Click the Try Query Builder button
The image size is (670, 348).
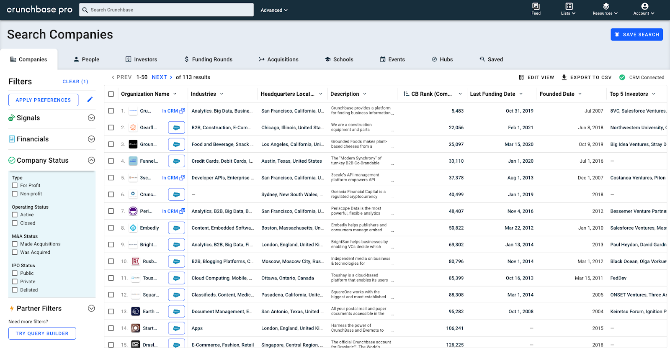pyautogui.click(x=42, y=333)
